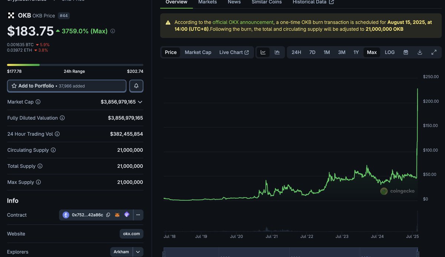The width and height of the screenshot is (445, 257).
Task: Click the $177.78 range low value
Action: pos(14,71)
